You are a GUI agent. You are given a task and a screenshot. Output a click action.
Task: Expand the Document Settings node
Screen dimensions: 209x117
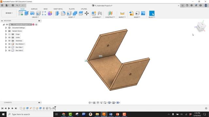(x=6, y=28)
